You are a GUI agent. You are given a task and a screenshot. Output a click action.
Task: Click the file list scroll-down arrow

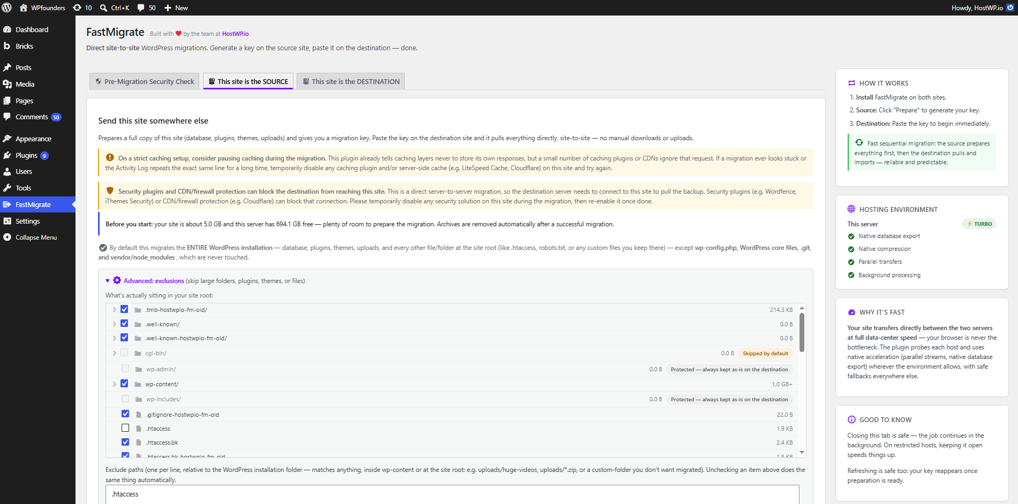pyautogui.click(x=802, y=453)
